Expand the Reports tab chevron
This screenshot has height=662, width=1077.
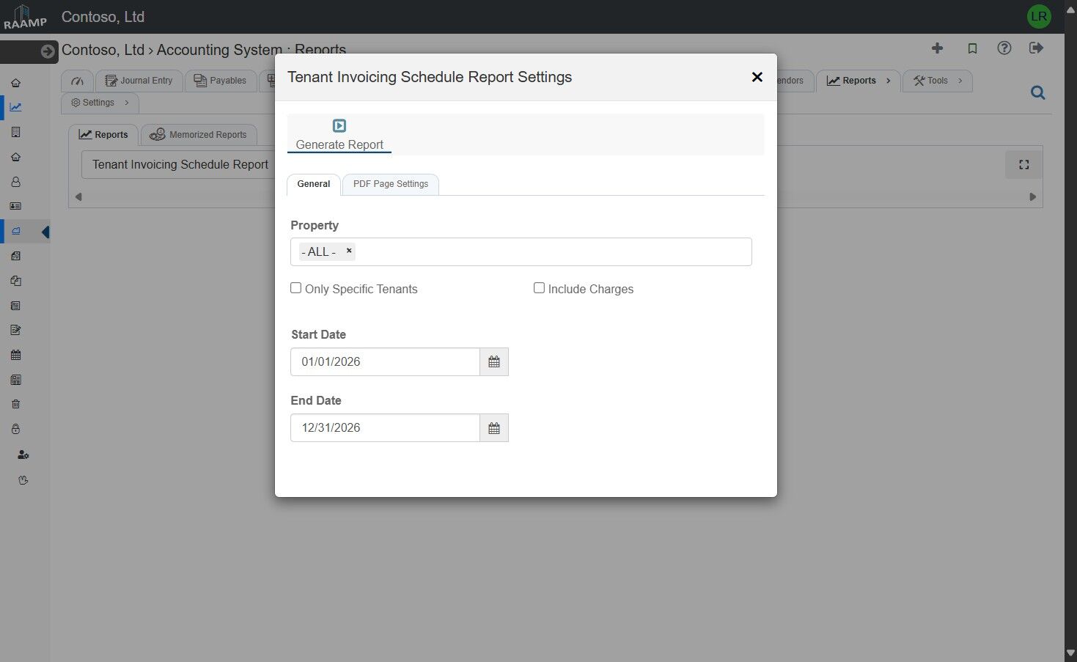click(x=889, y=81)
